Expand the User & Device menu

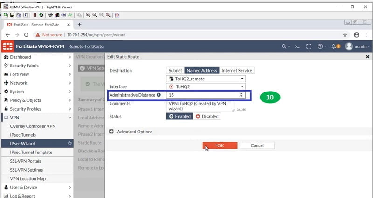point(37,187)
